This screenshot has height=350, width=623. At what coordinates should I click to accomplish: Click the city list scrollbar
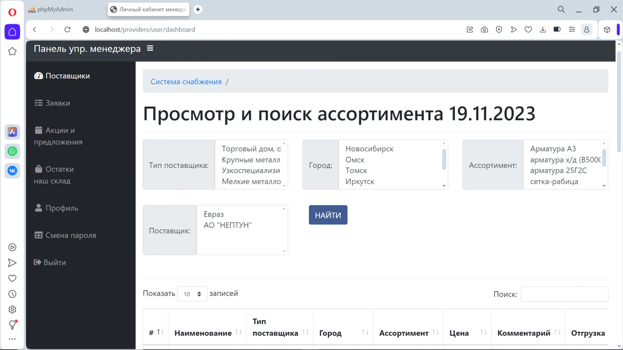(x=444, y=159)
